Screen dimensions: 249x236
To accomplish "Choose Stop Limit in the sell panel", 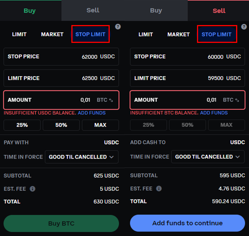I will pos(217,34).
